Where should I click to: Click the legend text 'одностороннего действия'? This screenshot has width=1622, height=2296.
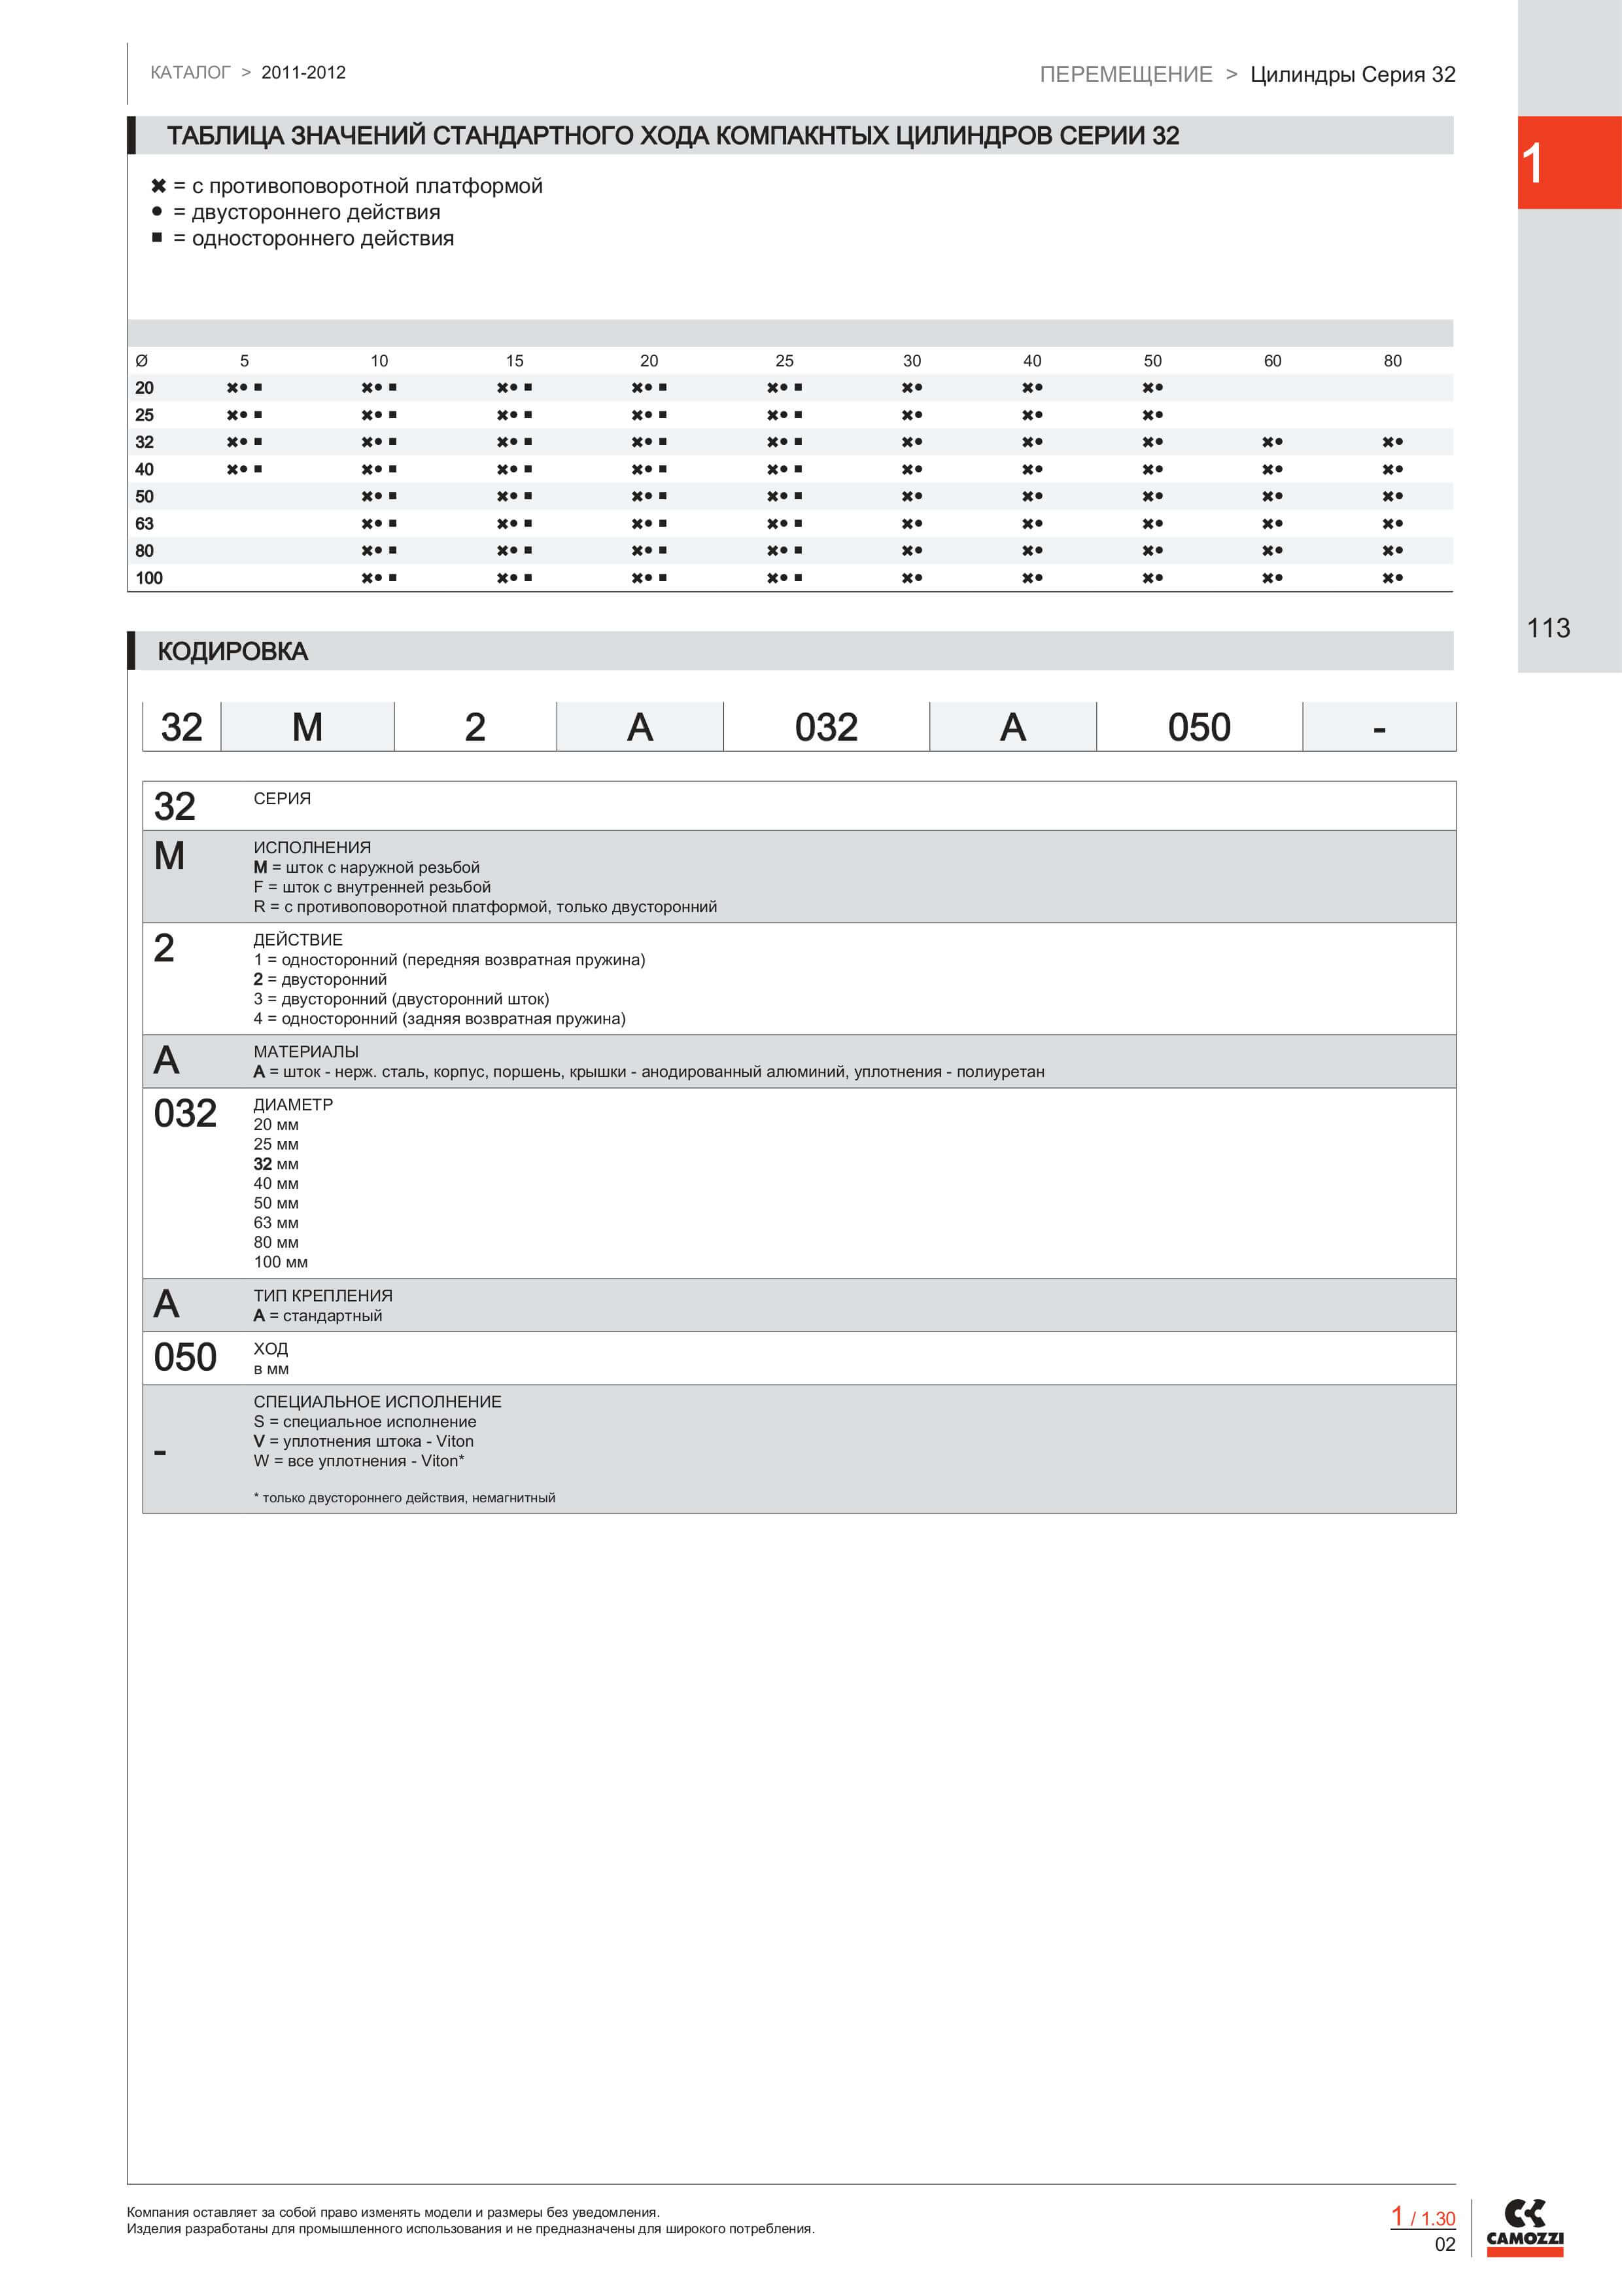coord(323,238)
